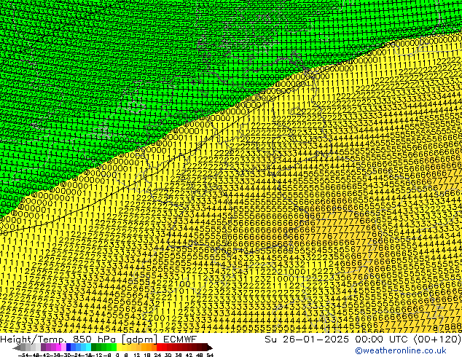The image size is (462, 357).
Task: Click the '850 hPa' level label
Action: pos(94,340)
